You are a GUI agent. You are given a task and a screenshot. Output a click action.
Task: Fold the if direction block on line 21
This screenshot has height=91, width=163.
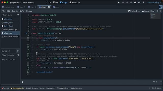(31, 61)
